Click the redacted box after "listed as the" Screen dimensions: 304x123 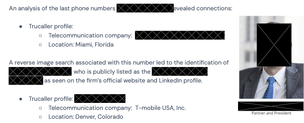[x=179, y=72]
